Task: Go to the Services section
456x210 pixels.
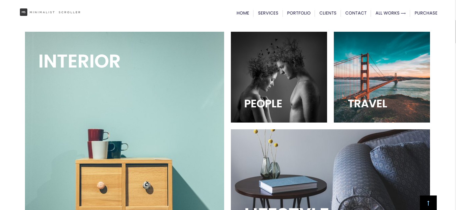Action: pyautogui.click(x=268, y=13)
